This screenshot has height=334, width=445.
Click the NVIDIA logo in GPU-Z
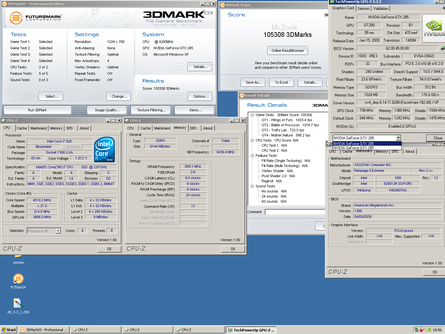434,28
